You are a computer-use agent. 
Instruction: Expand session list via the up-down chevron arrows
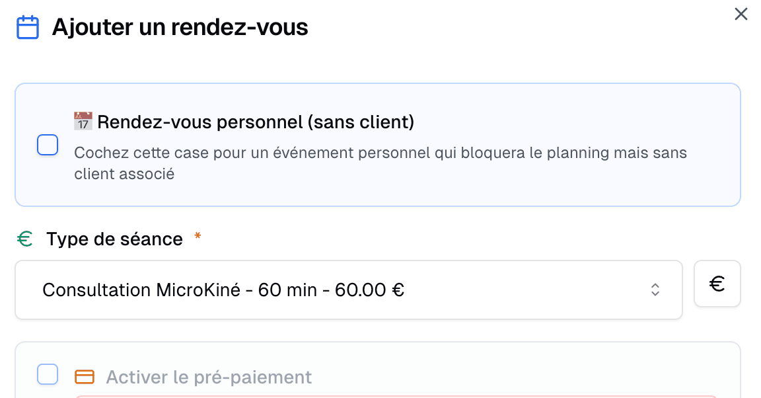(655, 290)
